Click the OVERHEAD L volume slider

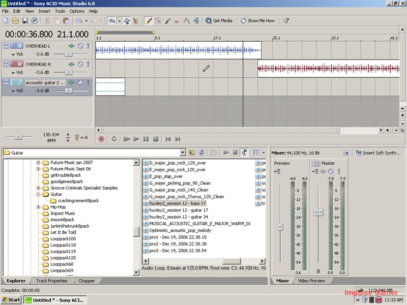point(68,54)
